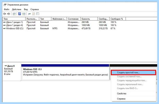Open the Файл menu
The height and width of the screenshot is (104, 159).
[x=6, y=9]
